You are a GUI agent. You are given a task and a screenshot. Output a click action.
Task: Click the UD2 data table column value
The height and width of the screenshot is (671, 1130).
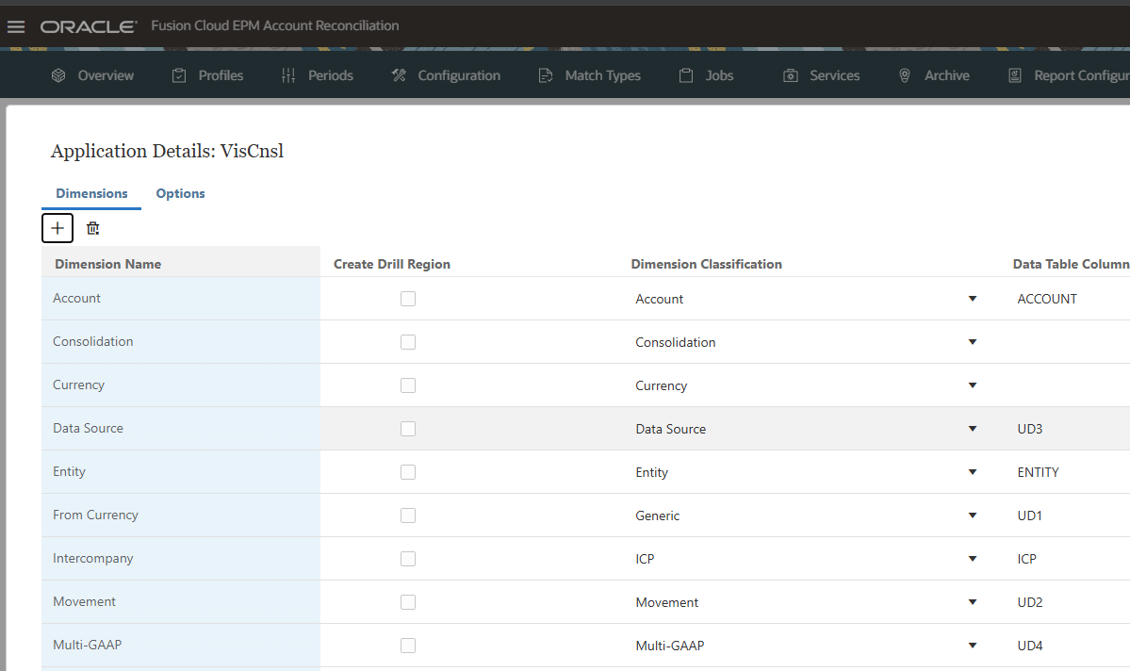tap(1030, 602)
